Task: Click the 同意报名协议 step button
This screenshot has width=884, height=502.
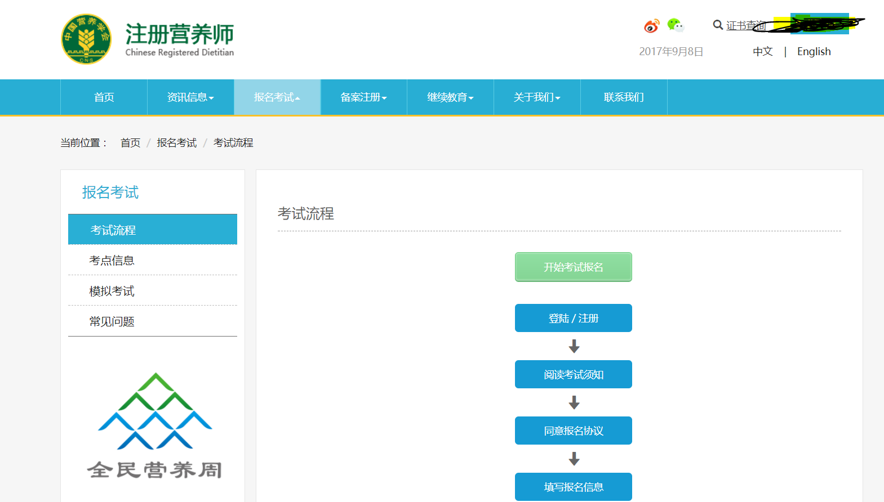Action: pyautogui.click(x=574, y=431)
